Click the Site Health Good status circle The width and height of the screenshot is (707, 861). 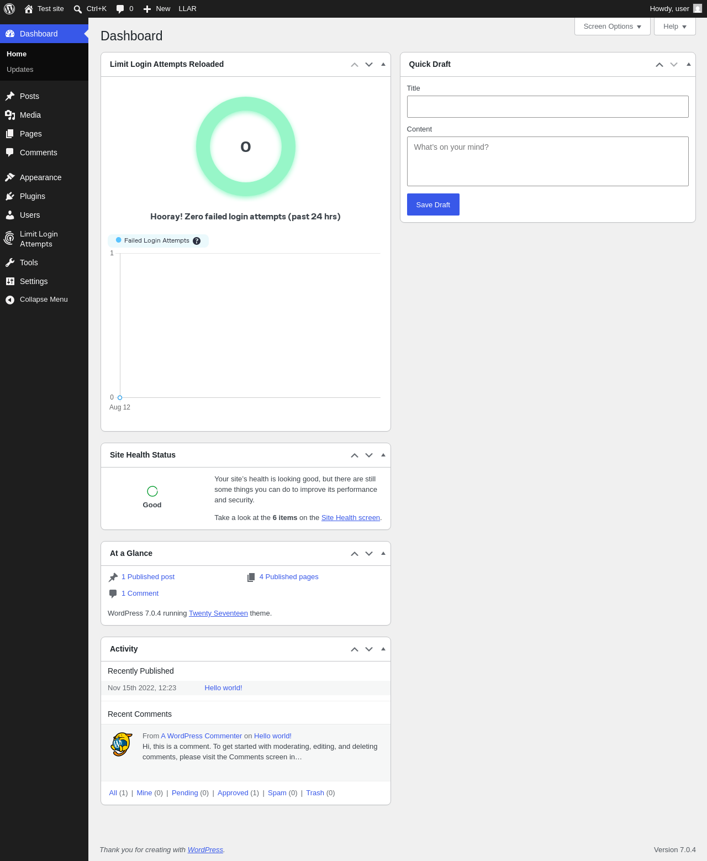[152, 491]
